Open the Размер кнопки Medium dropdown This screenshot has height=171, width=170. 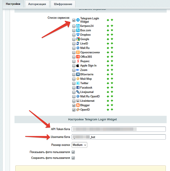(79, 145)
